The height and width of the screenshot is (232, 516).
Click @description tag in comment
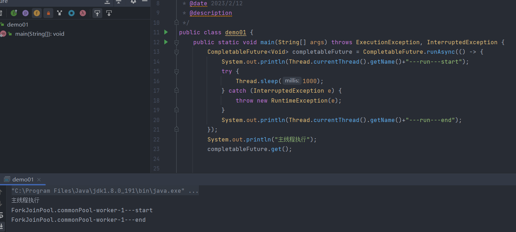(x=211, y=13)
